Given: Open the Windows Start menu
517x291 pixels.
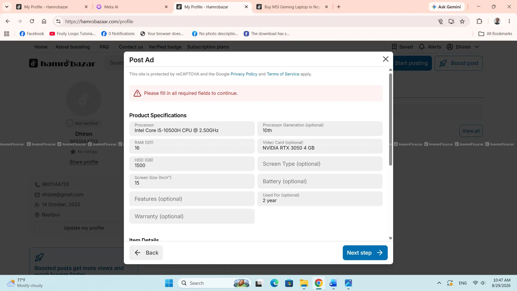Looking at the screenshot, I should click(x=169, y=283).
